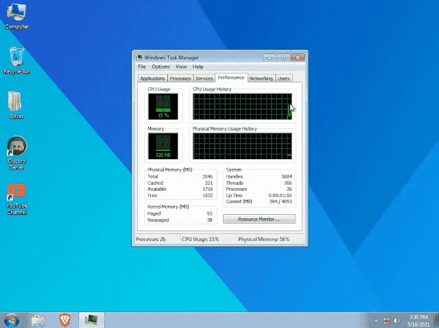Open the Computer desktop icon

point(16,16)
